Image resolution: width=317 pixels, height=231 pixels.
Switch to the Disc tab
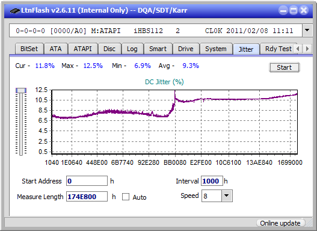click(109, 49)
